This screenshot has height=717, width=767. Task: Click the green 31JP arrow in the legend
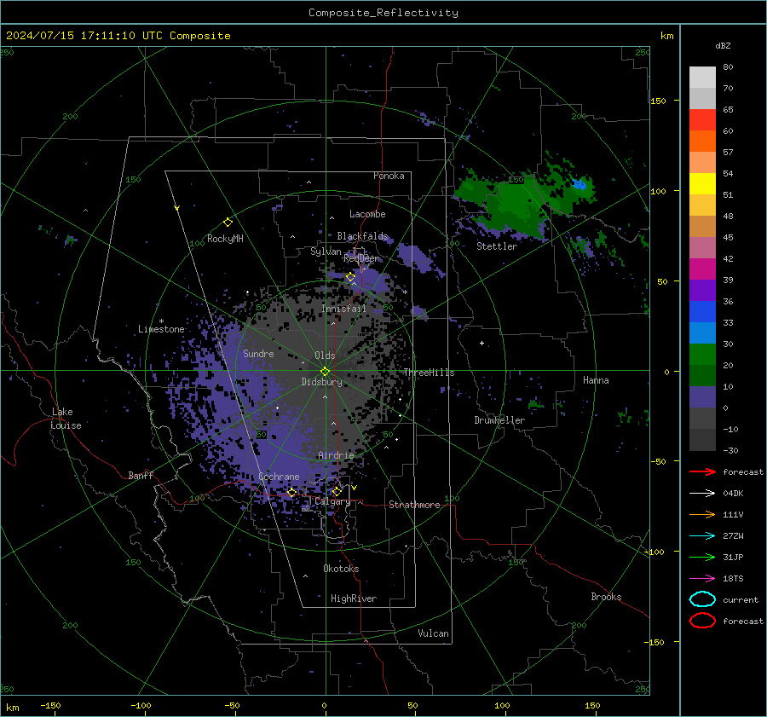click(x=702, y=557)
